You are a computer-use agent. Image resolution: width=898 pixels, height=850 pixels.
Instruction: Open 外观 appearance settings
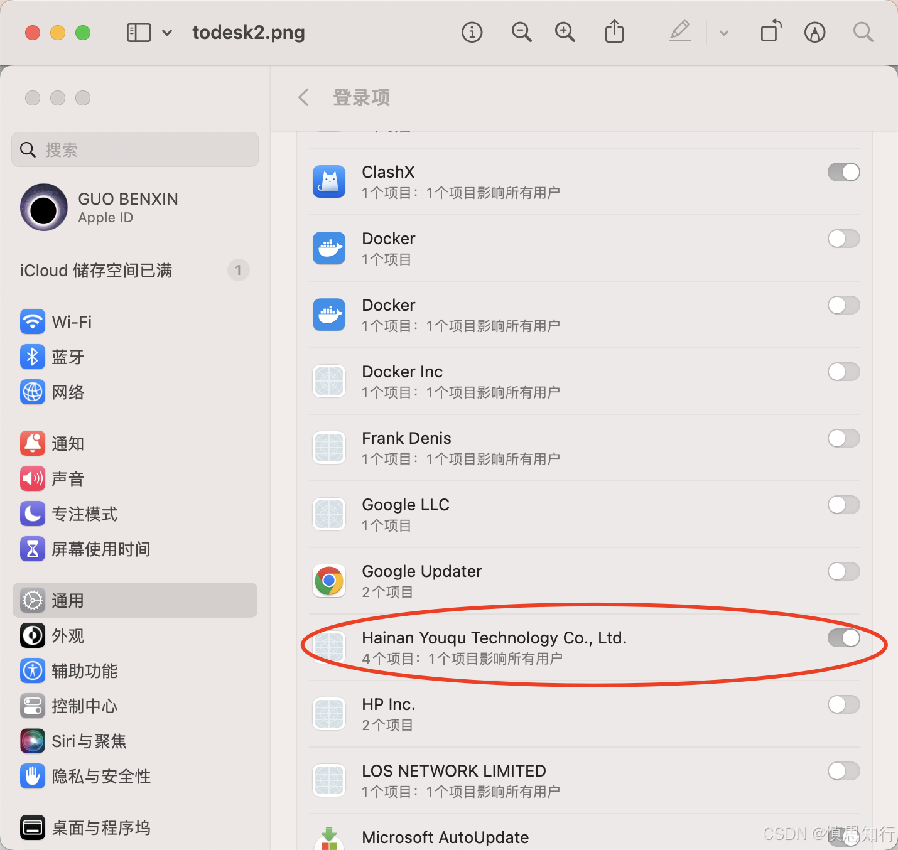[x=135, y=636]
